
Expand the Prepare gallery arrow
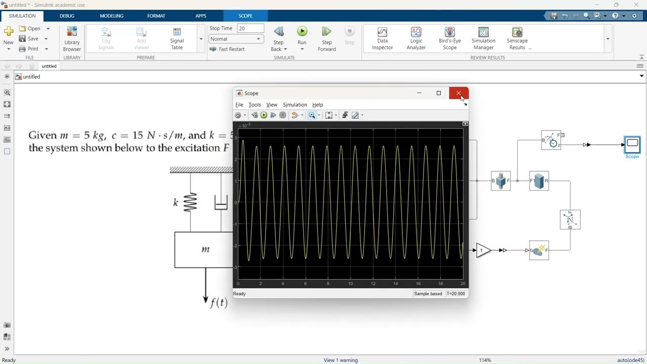tap(201, 39)
